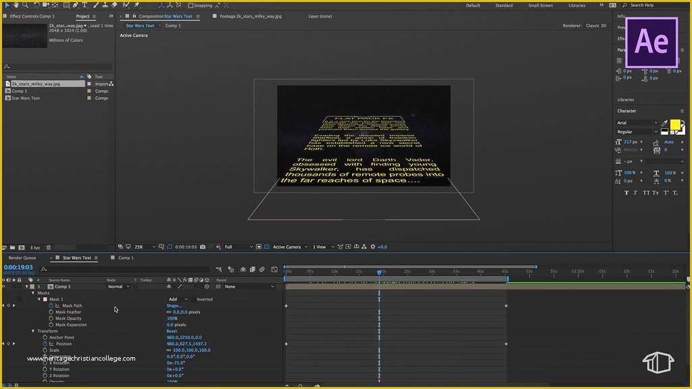Choose the Small Screen workspace
This screenshot has width=692, height=389.
(x=541, y=5)
